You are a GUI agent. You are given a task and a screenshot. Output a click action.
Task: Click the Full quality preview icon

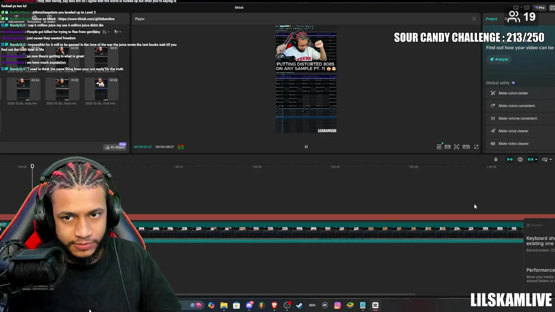[447, 147]
